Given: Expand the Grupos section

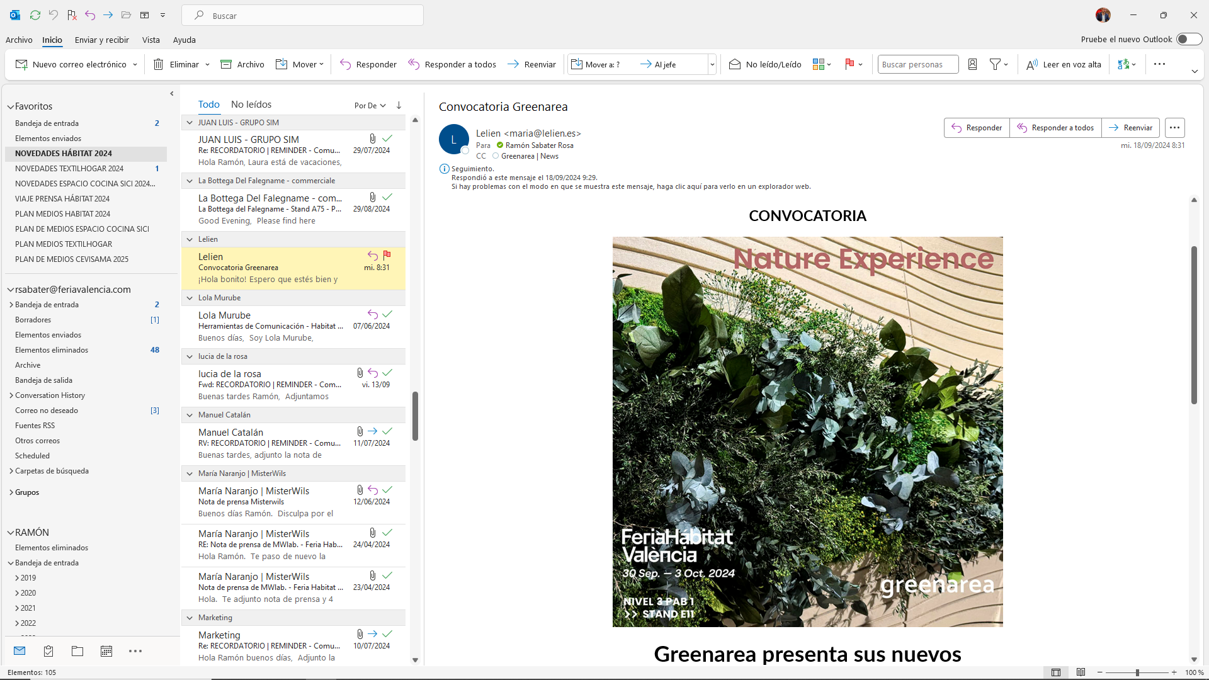Looking at the screenshot, I should pos(11,492).
